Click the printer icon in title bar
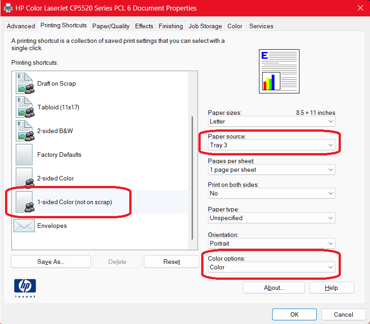The width and height of the screenshot is (370, 324). (x=8, y=8)
